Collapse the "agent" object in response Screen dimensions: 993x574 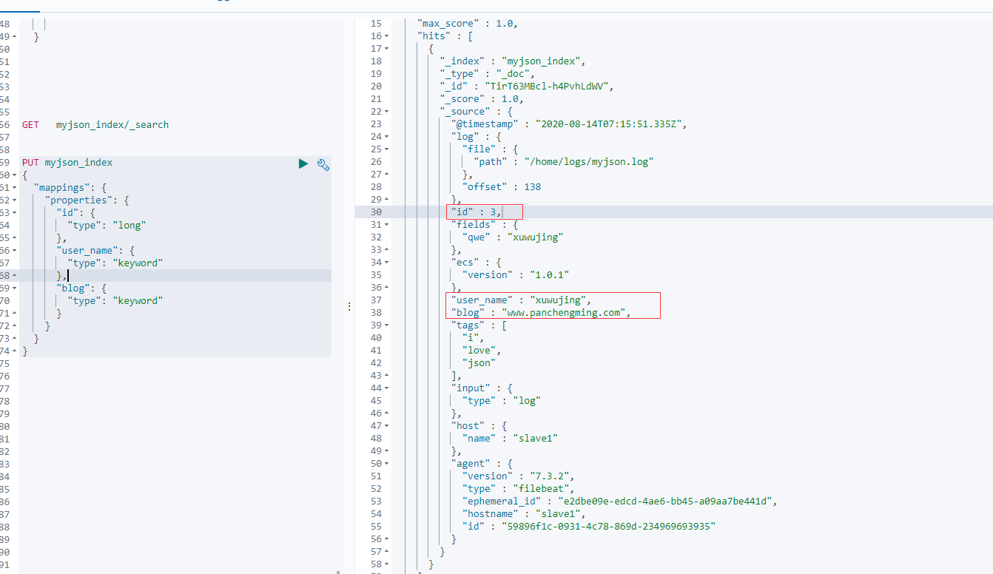click(x=388, y=464)
